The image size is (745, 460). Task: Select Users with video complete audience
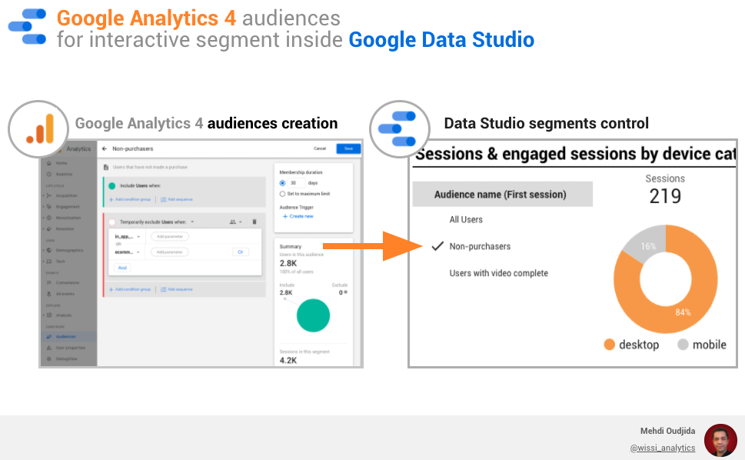499,273
